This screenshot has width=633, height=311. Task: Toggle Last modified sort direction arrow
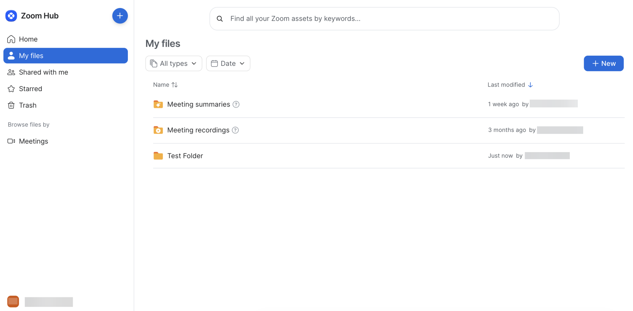(x=530, y=85)
